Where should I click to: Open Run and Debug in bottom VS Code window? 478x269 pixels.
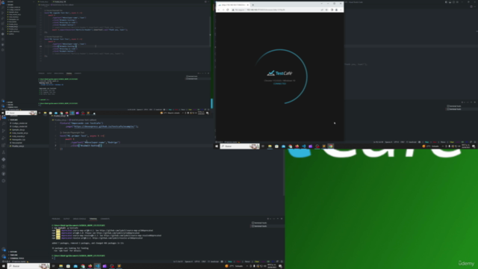point(4,138)
